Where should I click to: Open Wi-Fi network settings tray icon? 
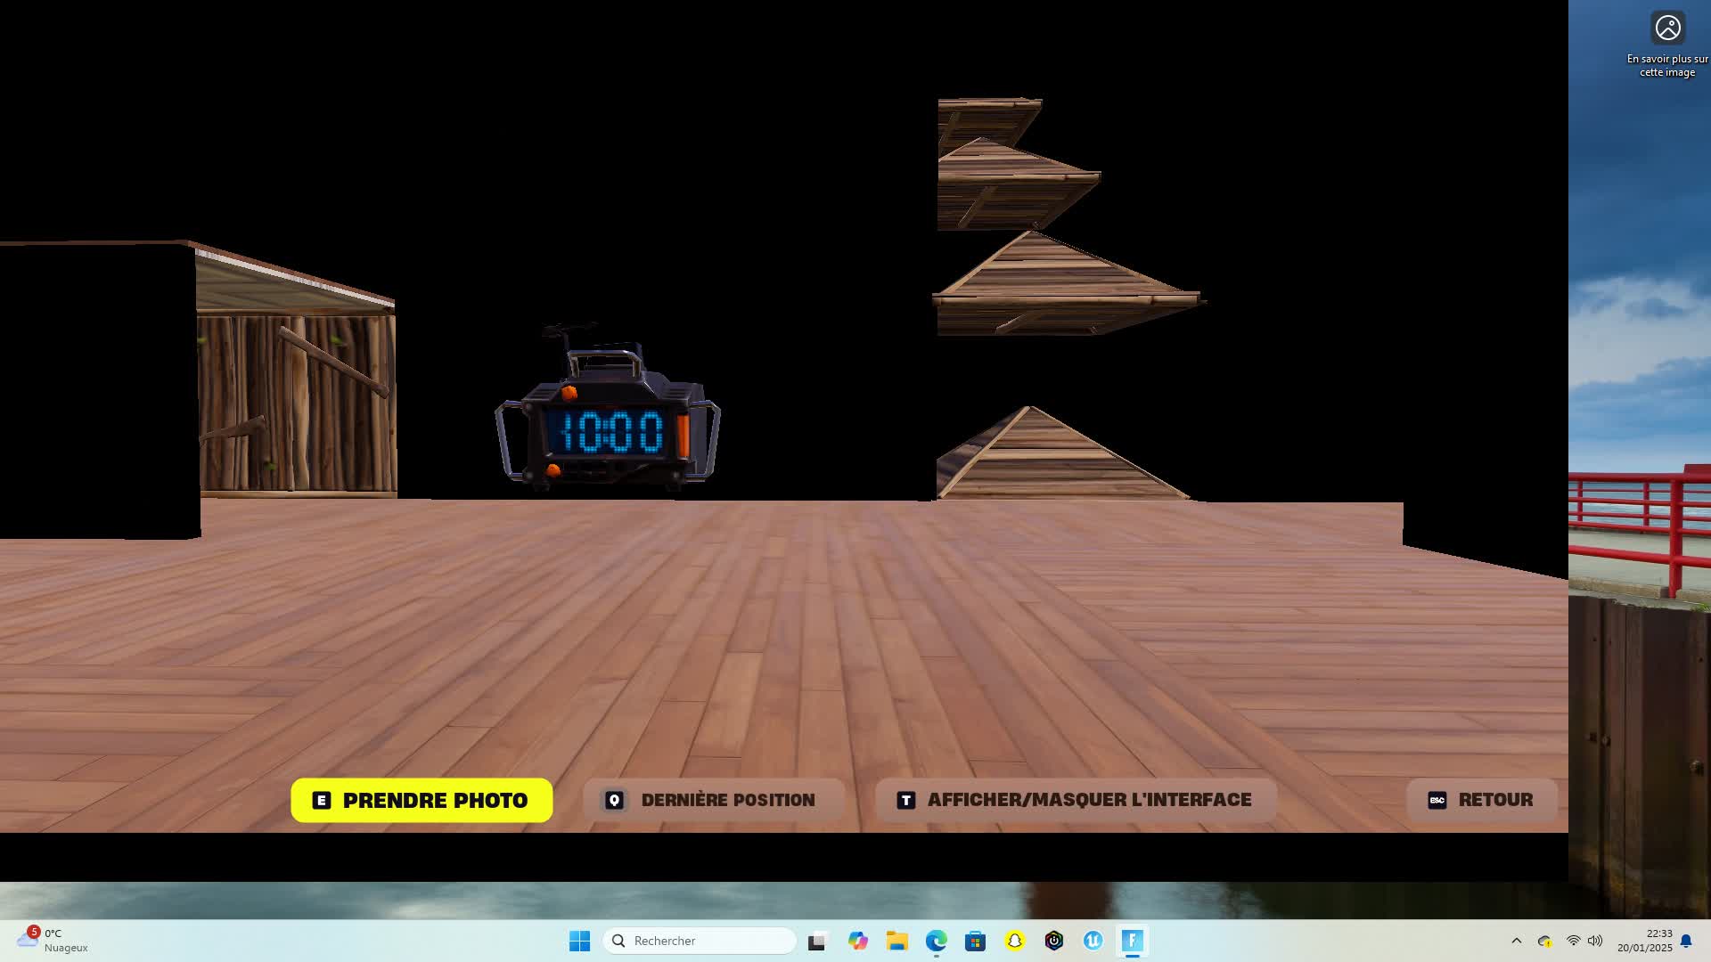1574,941
